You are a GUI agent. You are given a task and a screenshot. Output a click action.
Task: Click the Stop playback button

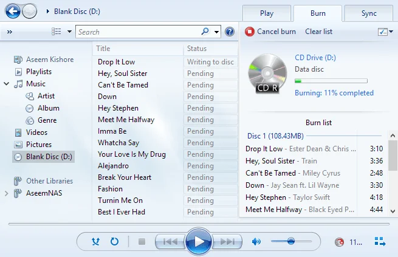click(142, 242)
